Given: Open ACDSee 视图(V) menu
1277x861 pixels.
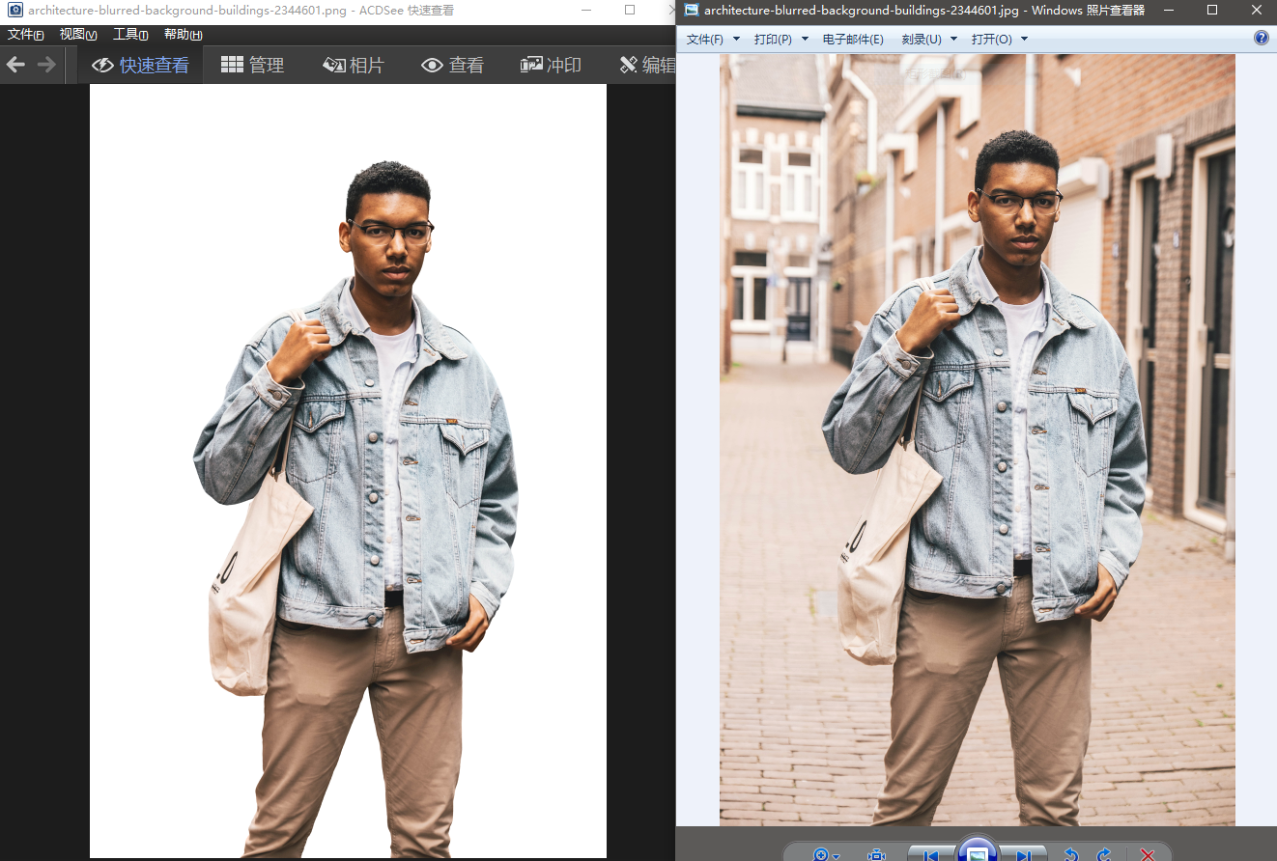Looking at the screenshot, I should coord(78,35).
